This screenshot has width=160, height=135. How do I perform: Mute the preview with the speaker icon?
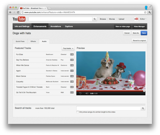(x=87, y=93)
